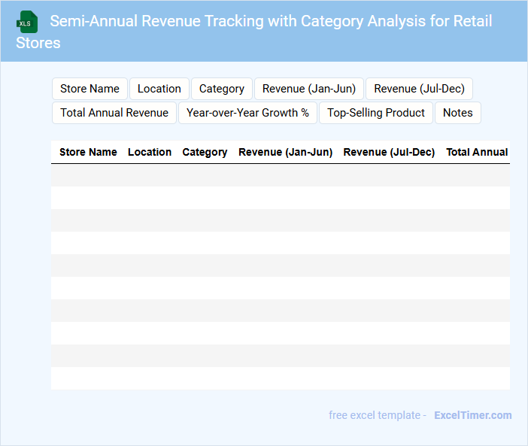Select the Location table column header
The width and height of the screenshot is (528, 446).
(150, 152)
